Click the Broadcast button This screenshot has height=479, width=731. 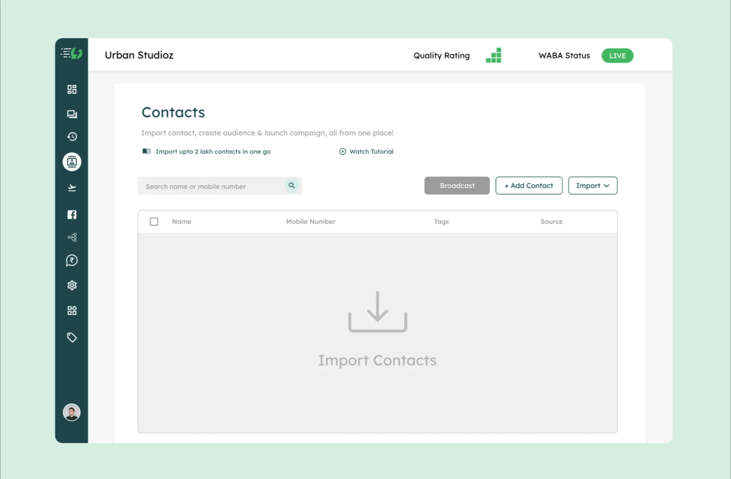coord(458,186)
